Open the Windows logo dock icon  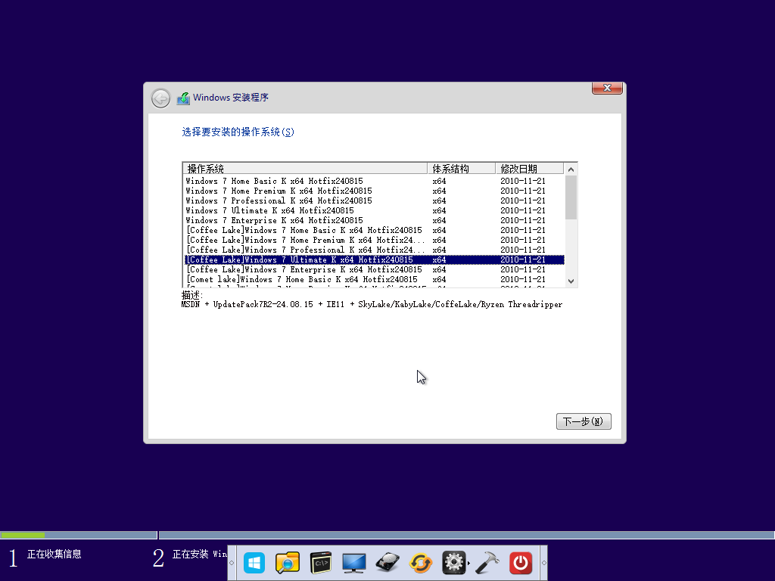point(254,563)
